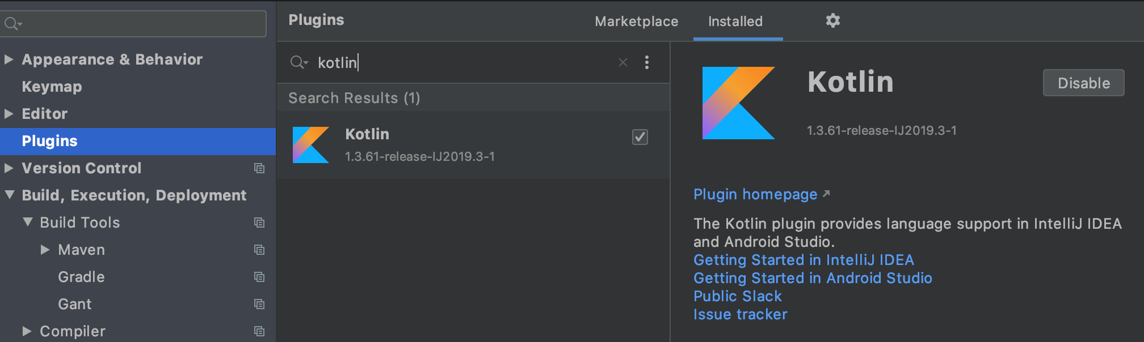Click the large Kotlin logo in details
The width and height of the screenshot is (1144, 342).
738,103
